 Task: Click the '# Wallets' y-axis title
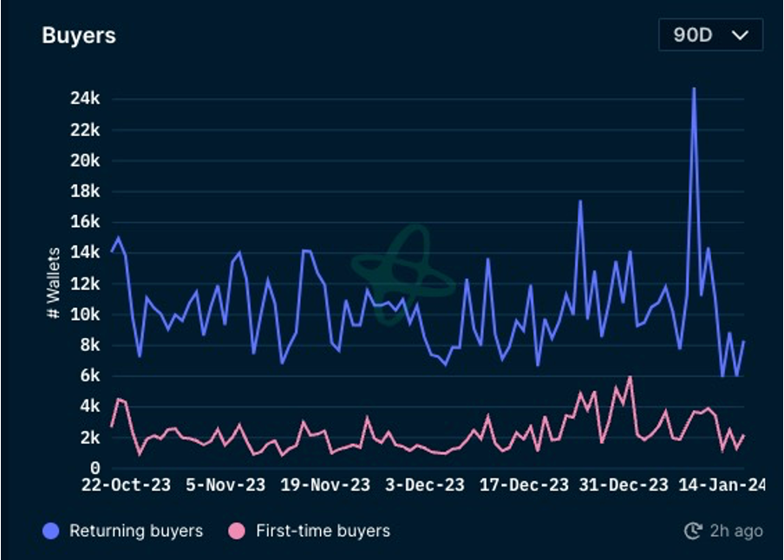(x=54, y=283)
